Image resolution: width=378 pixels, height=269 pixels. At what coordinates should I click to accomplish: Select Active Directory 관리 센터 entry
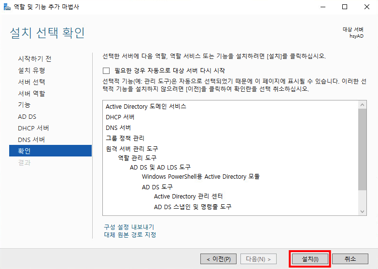click(188, 197)
